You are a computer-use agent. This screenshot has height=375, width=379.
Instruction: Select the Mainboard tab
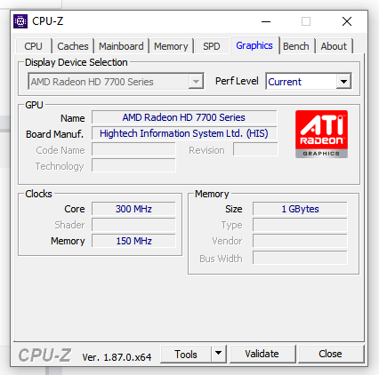121,46
